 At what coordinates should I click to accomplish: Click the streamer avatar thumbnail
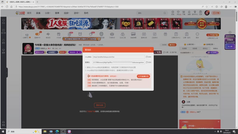pos(28,49)
